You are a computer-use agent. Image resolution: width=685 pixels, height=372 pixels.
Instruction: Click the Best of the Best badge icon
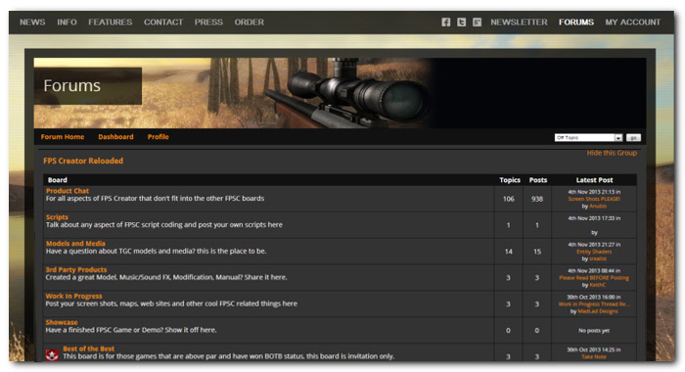pos(52,355)
